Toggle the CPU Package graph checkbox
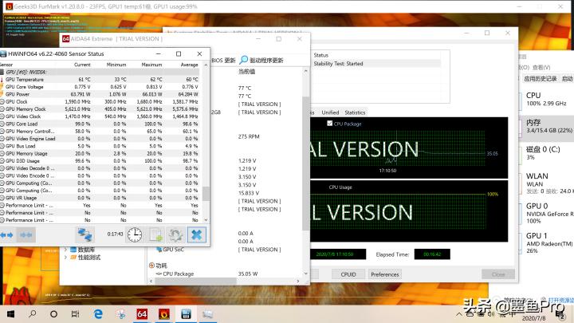Screen dimensions: 574x323 [x=329, y=124]
